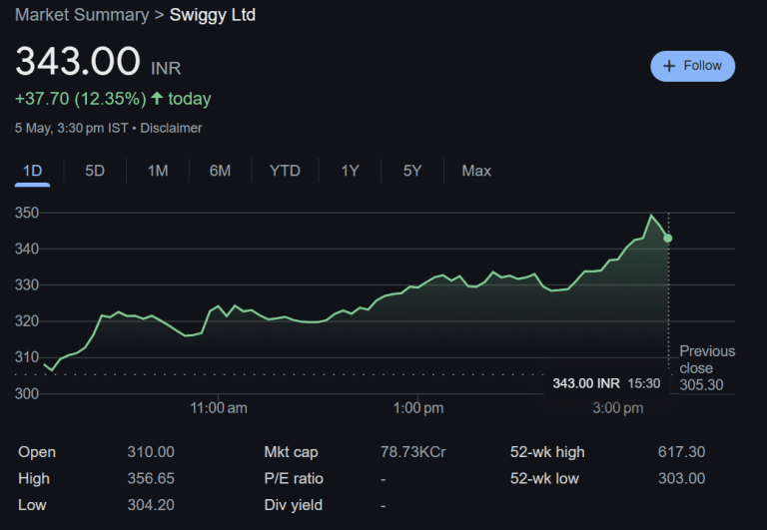Screen dimensions: 767x530
Task: Click the 300 y-axis label
Action: (x=26, y=393)
